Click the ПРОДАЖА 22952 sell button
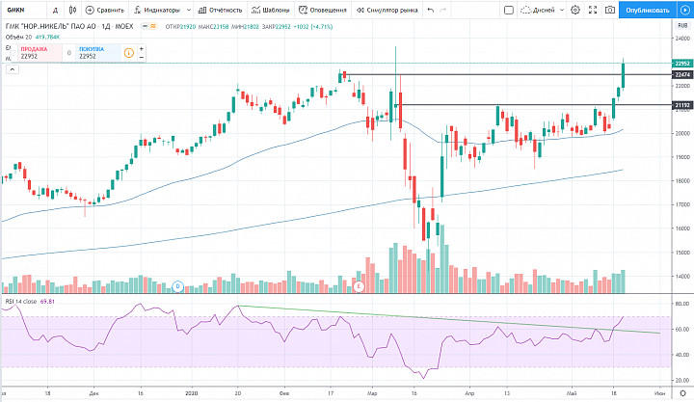 coord(40,53)
